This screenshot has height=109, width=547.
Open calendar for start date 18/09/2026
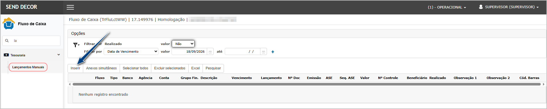210,52
